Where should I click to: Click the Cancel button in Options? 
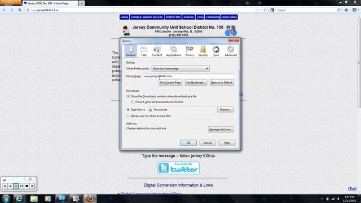208,143
